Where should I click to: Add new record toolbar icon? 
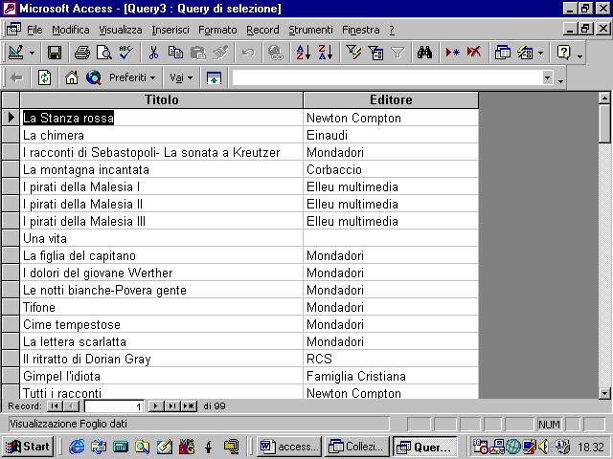(452, 53)
